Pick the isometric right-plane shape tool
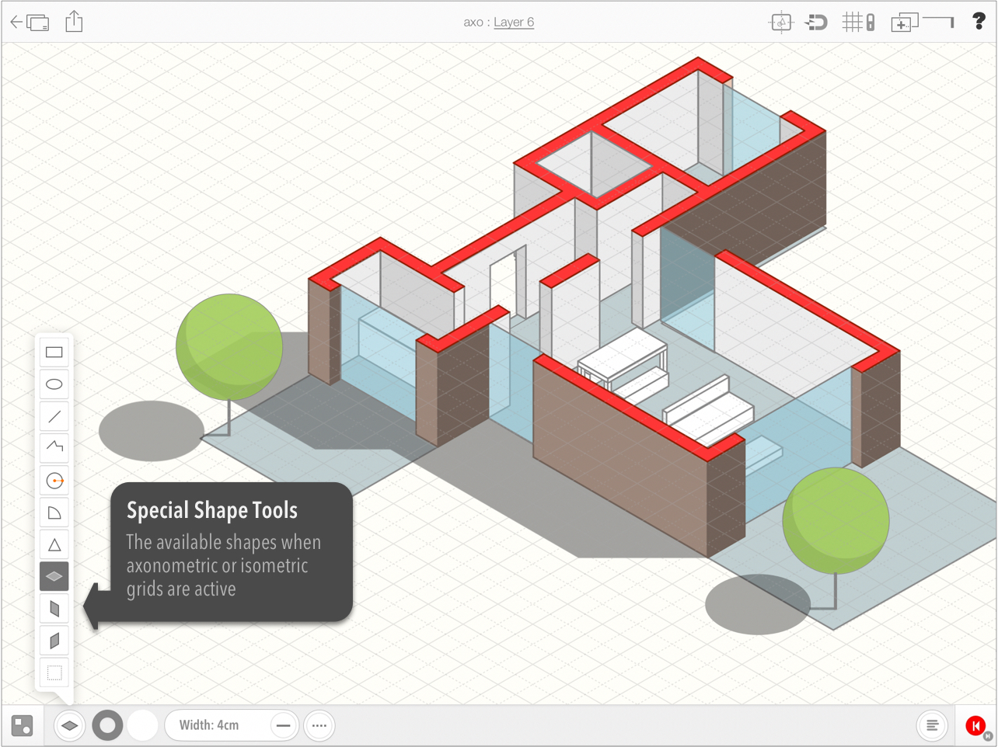The image size is (998, 747). [x=54, y=641]
